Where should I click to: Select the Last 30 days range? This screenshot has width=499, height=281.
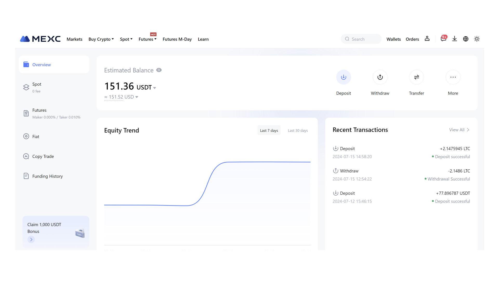[298, 130]
